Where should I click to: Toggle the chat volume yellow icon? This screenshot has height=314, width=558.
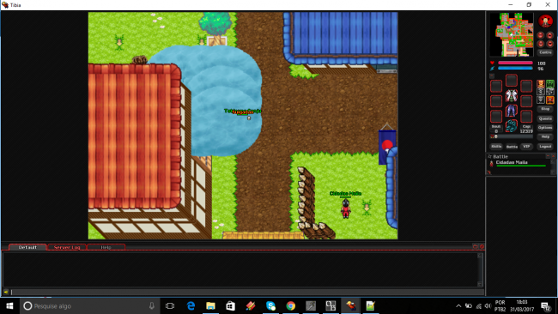6,292
